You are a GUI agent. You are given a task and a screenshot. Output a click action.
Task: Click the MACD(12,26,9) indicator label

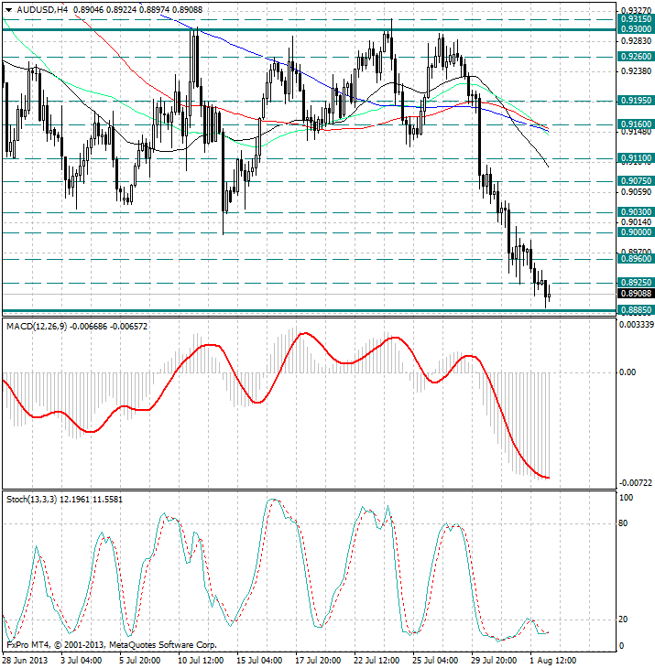click(x=46, y=326)
